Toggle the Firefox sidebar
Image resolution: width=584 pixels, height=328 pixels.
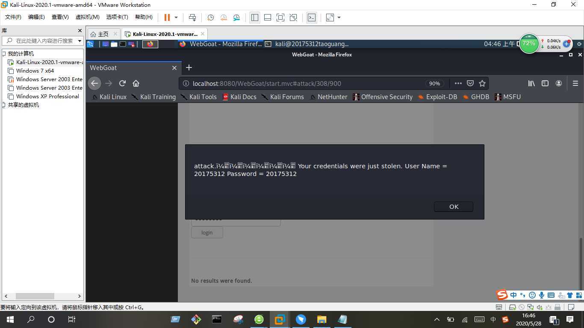tap(545, 83)
